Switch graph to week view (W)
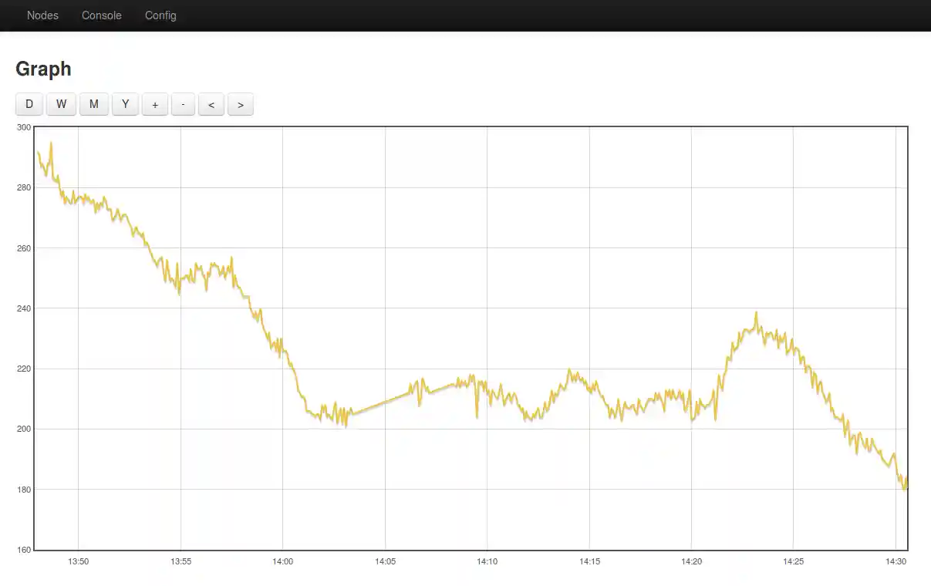Viewport: 931px width, 586px height. (61, 104)
